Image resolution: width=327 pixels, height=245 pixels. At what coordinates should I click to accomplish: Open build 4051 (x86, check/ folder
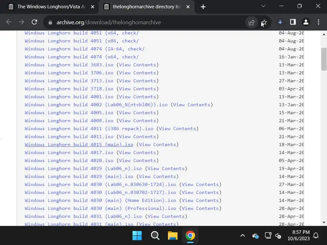tap(81, 41)
